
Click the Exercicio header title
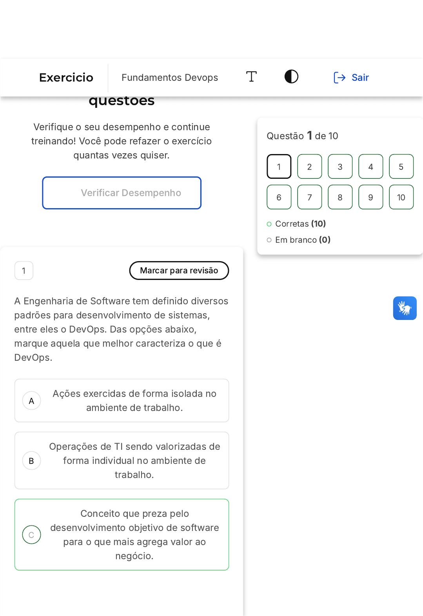point(66,78)
